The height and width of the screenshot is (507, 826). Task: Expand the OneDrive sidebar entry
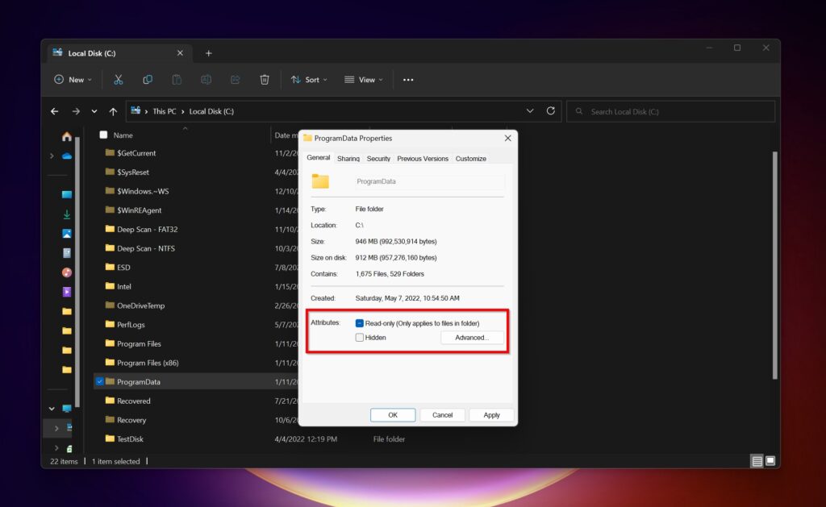52,156
